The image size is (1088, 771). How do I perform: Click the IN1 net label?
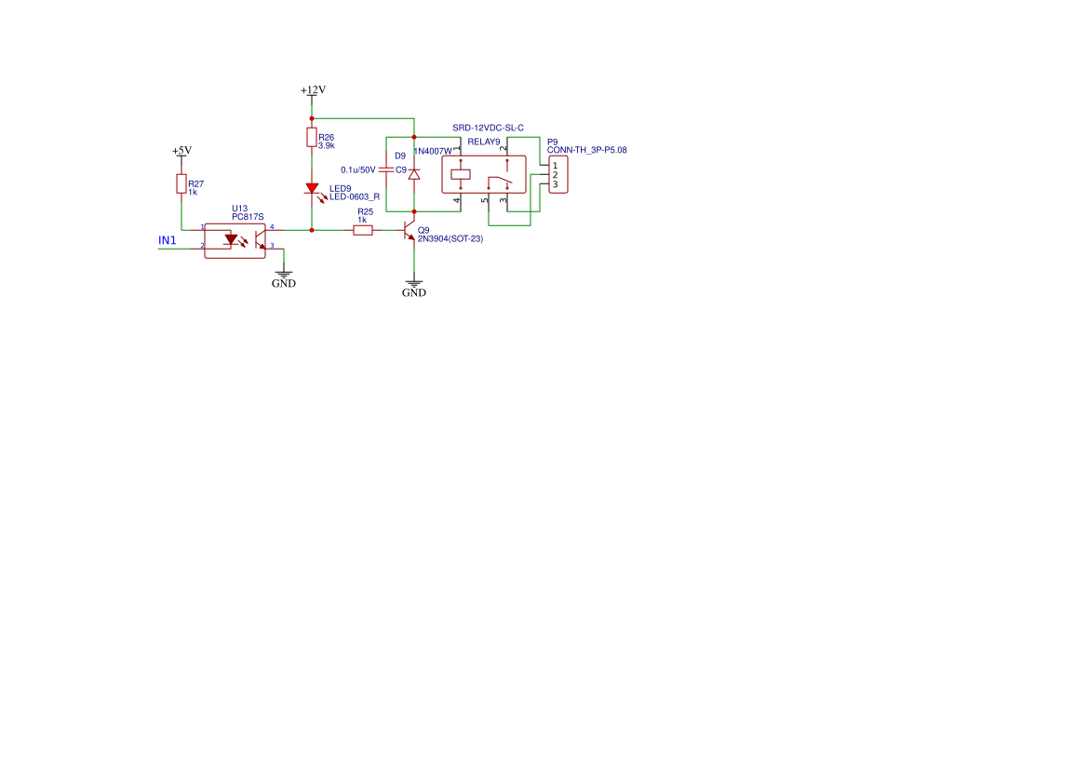pos(168,241)
